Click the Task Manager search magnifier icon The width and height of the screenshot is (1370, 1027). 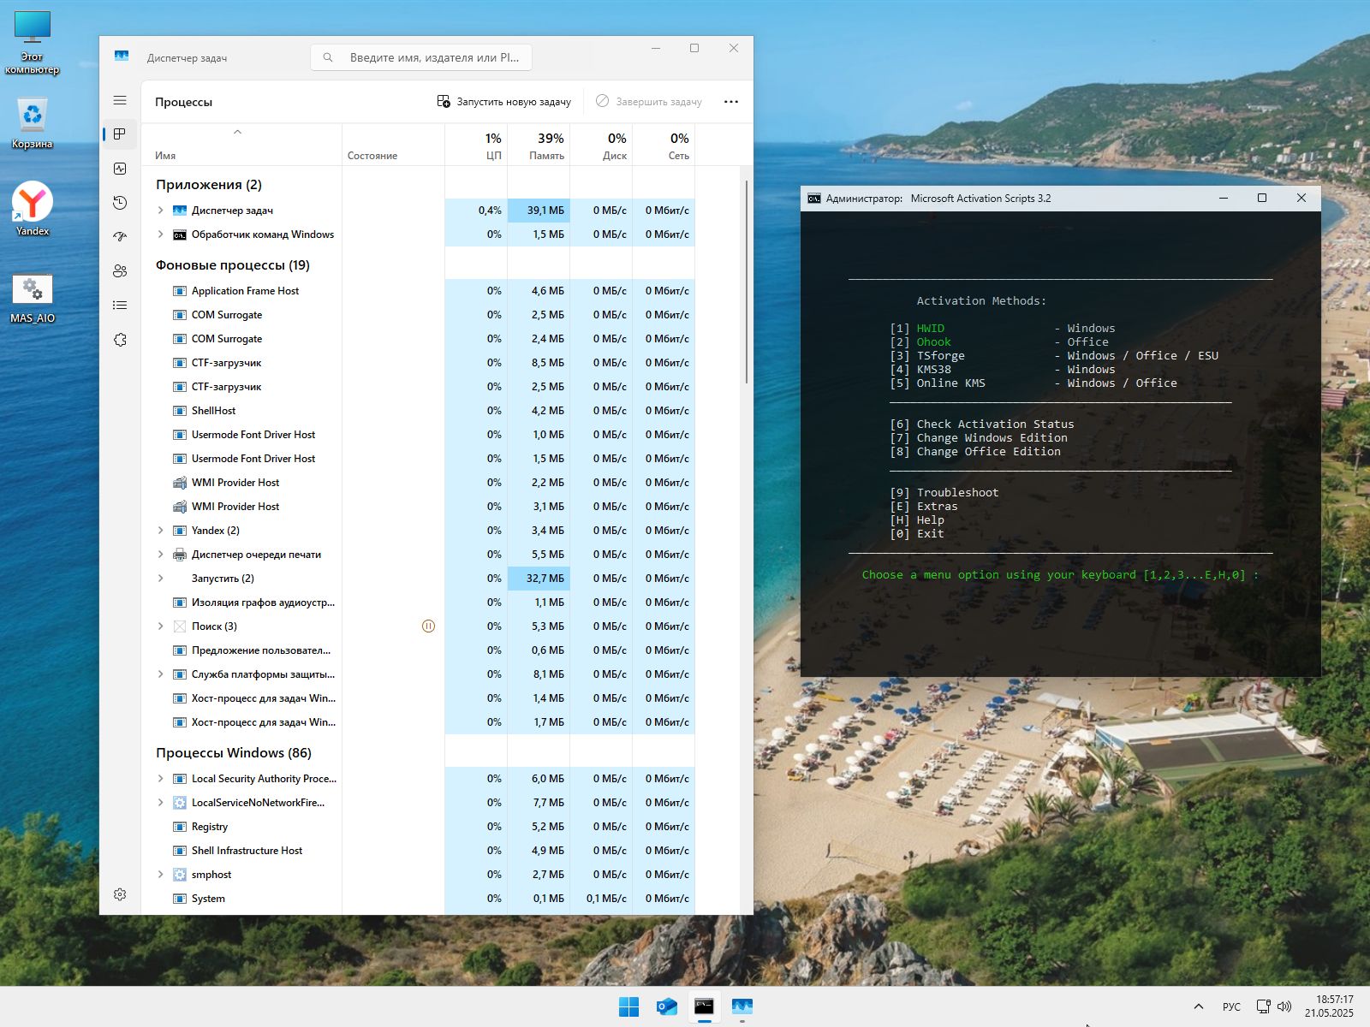click(x=328, y=57)
